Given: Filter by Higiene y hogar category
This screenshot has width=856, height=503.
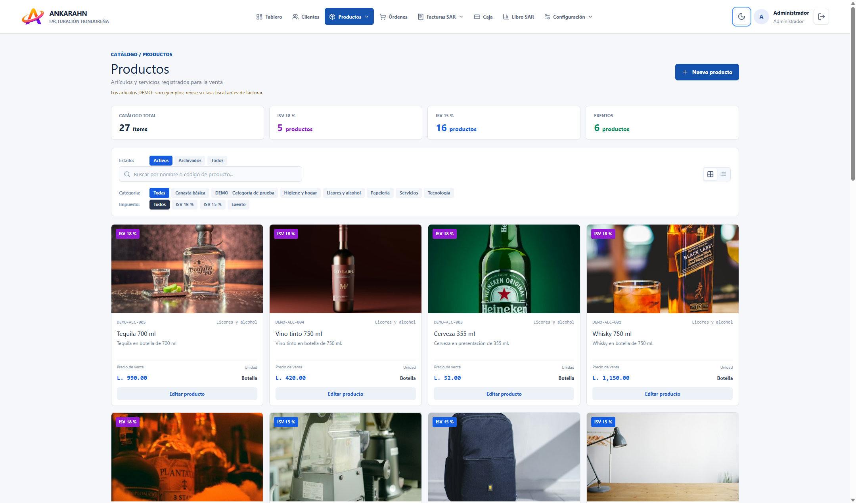Looking at the screenshot, I should [x=300, y=193].
